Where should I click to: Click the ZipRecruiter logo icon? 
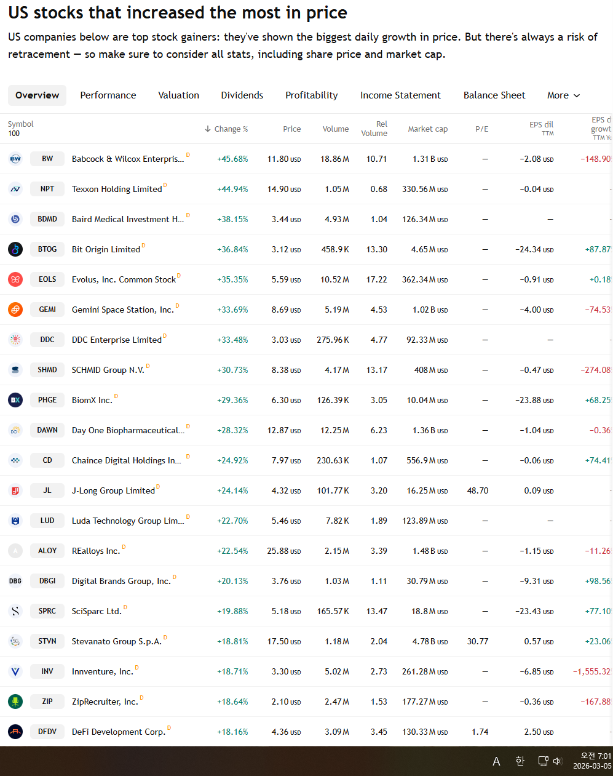(15, 702)
